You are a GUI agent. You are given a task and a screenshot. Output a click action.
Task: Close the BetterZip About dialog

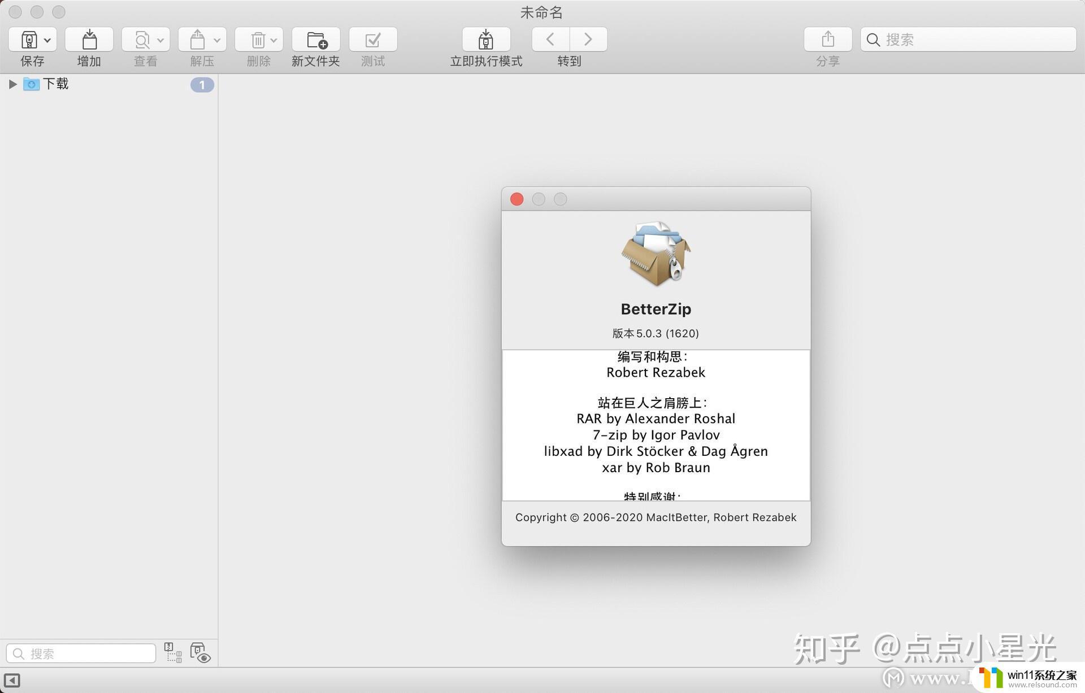tap(517, 199)
